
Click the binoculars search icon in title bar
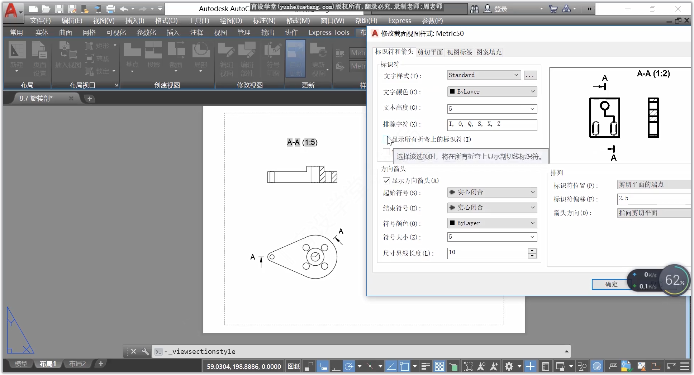474,9
